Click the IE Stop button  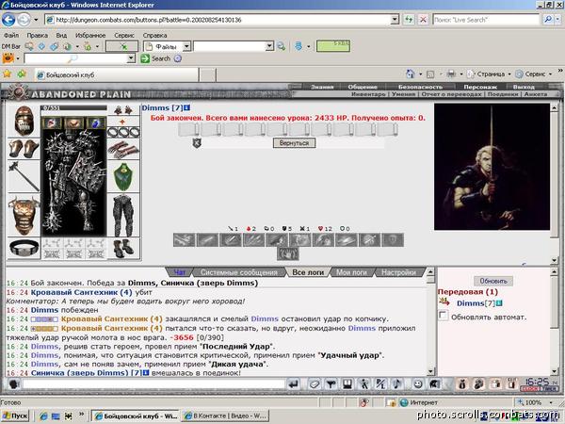[423, 20]
